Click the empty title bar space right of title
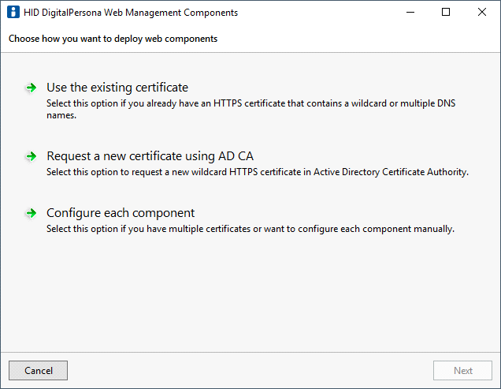The width and height of the screenshot is (501, 389). point(315,13)
